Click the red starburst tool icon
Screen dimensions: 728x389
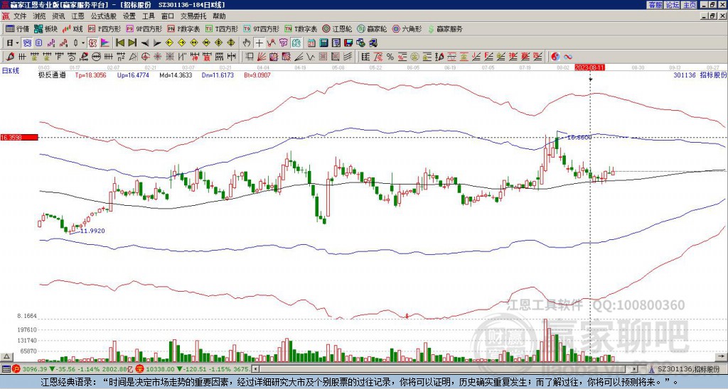(x=157, y=57)
